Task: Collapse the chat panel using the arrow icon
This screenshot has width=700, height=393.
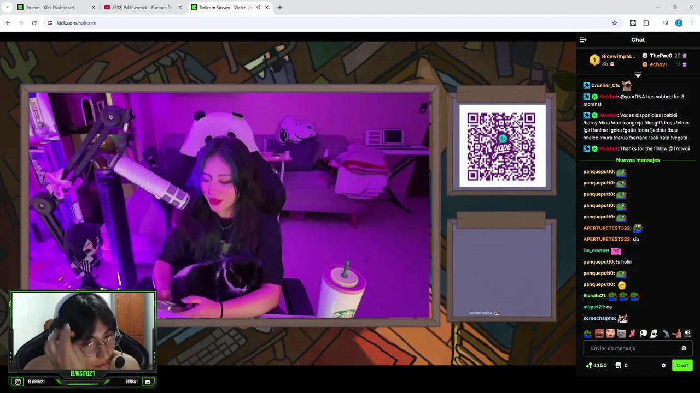Action: [x=583, y=40]
